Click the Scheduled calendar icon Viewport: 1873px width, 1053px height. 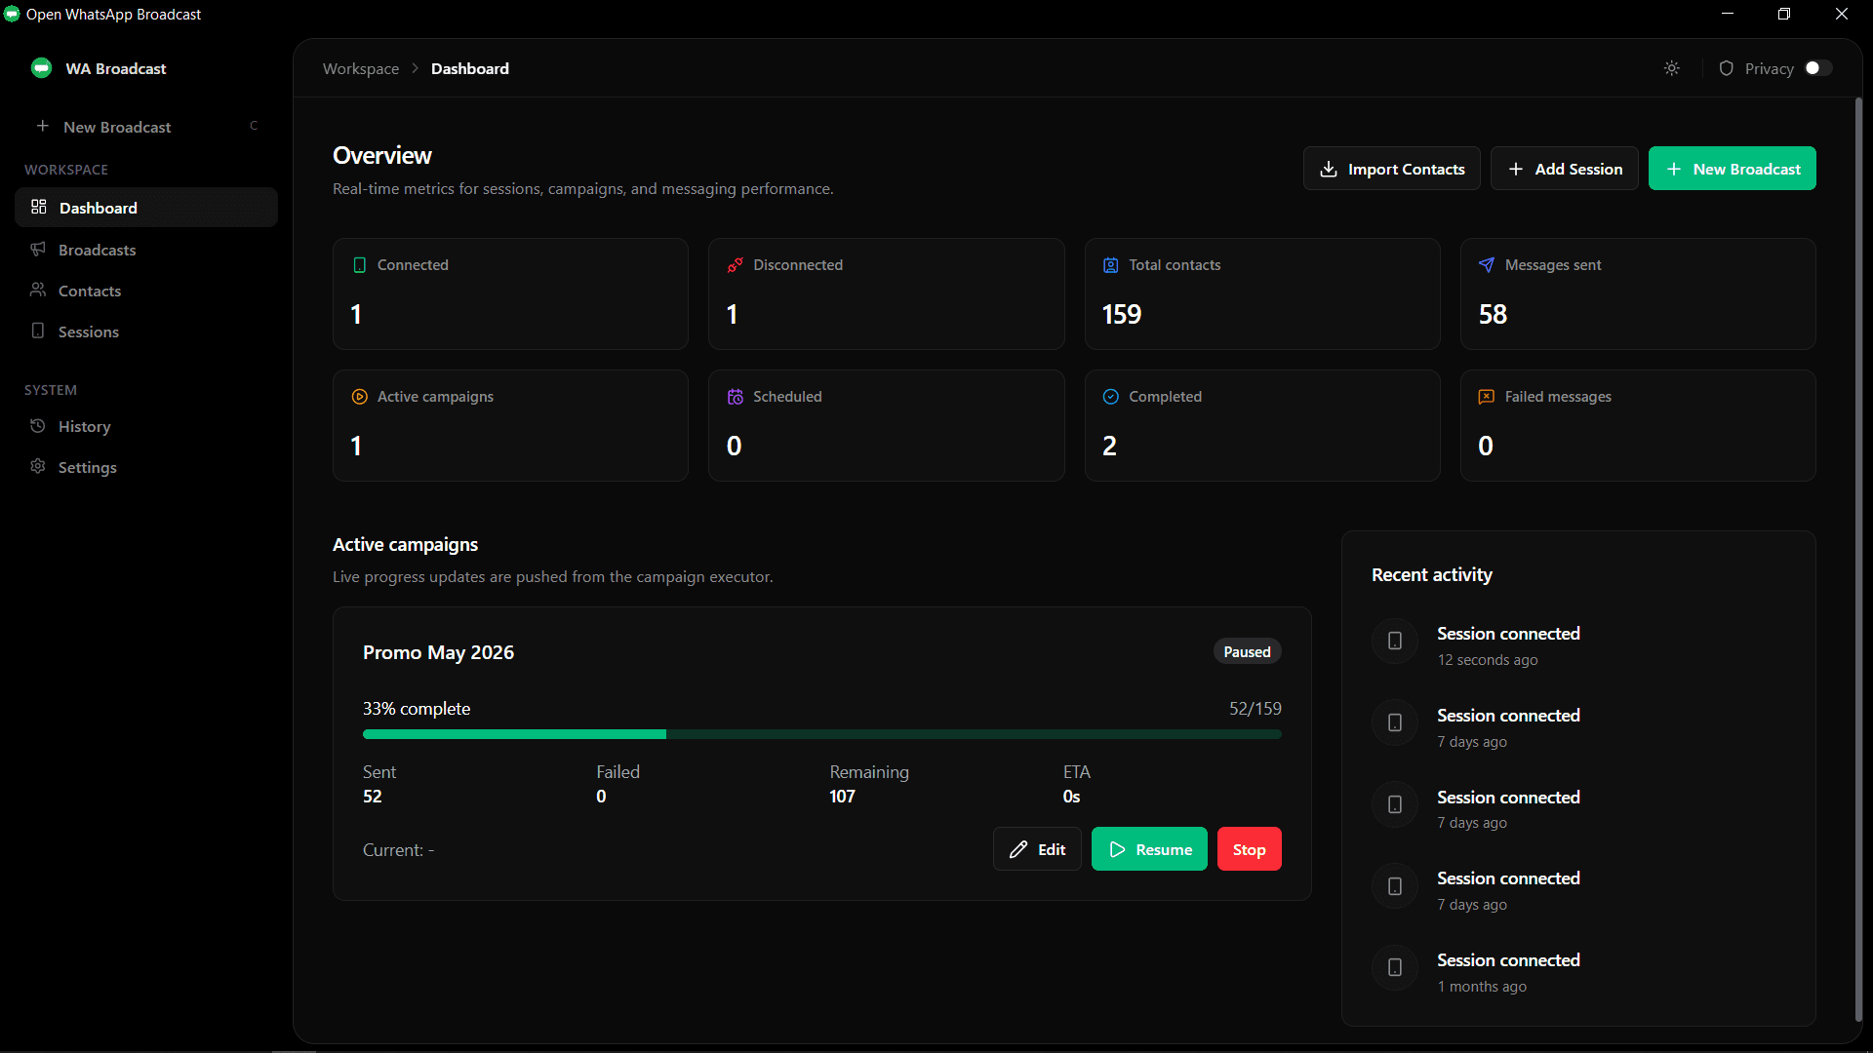[x=736, y=397]
